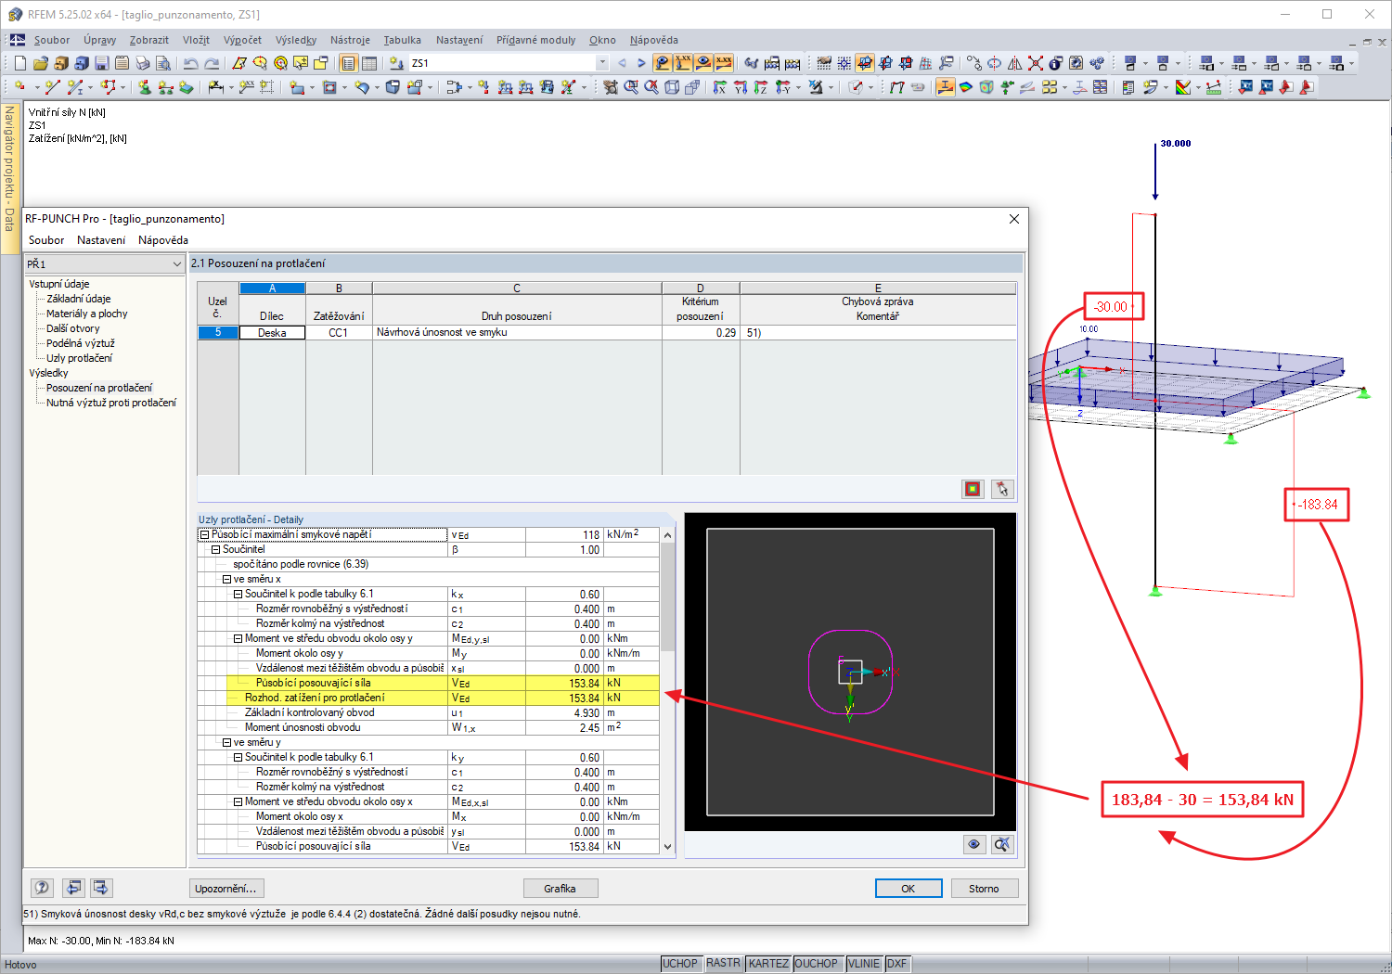Undo the last action in the toolbar
The width and height of the screenshot is (1392, 974).
(191, 63)
